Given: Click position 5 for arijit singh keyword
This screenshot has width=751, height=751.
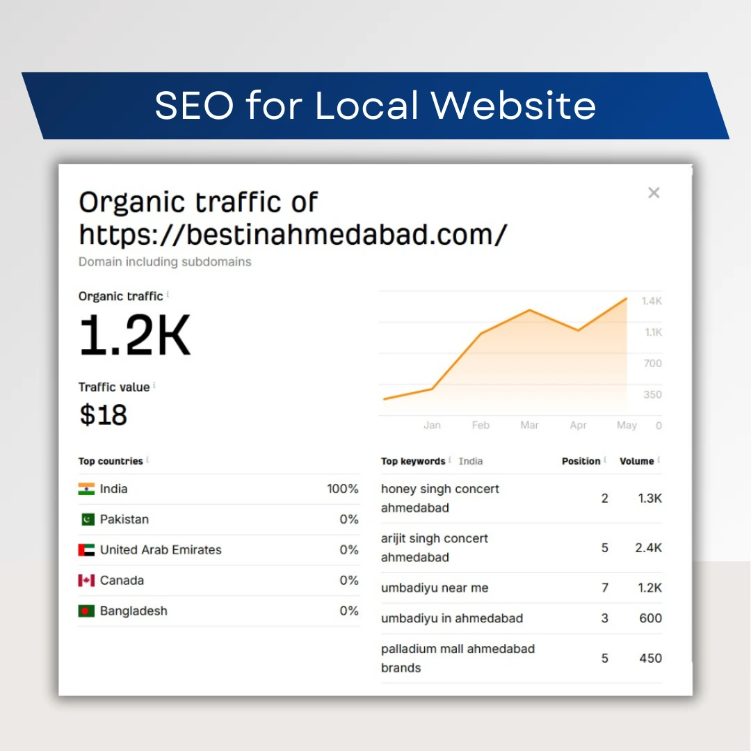Looking at the screenshot, I should pyautogui.click(x=604, y=547).
